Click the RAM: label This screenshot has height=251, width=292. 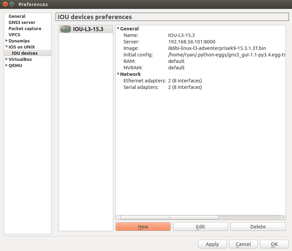coord(129,61)
